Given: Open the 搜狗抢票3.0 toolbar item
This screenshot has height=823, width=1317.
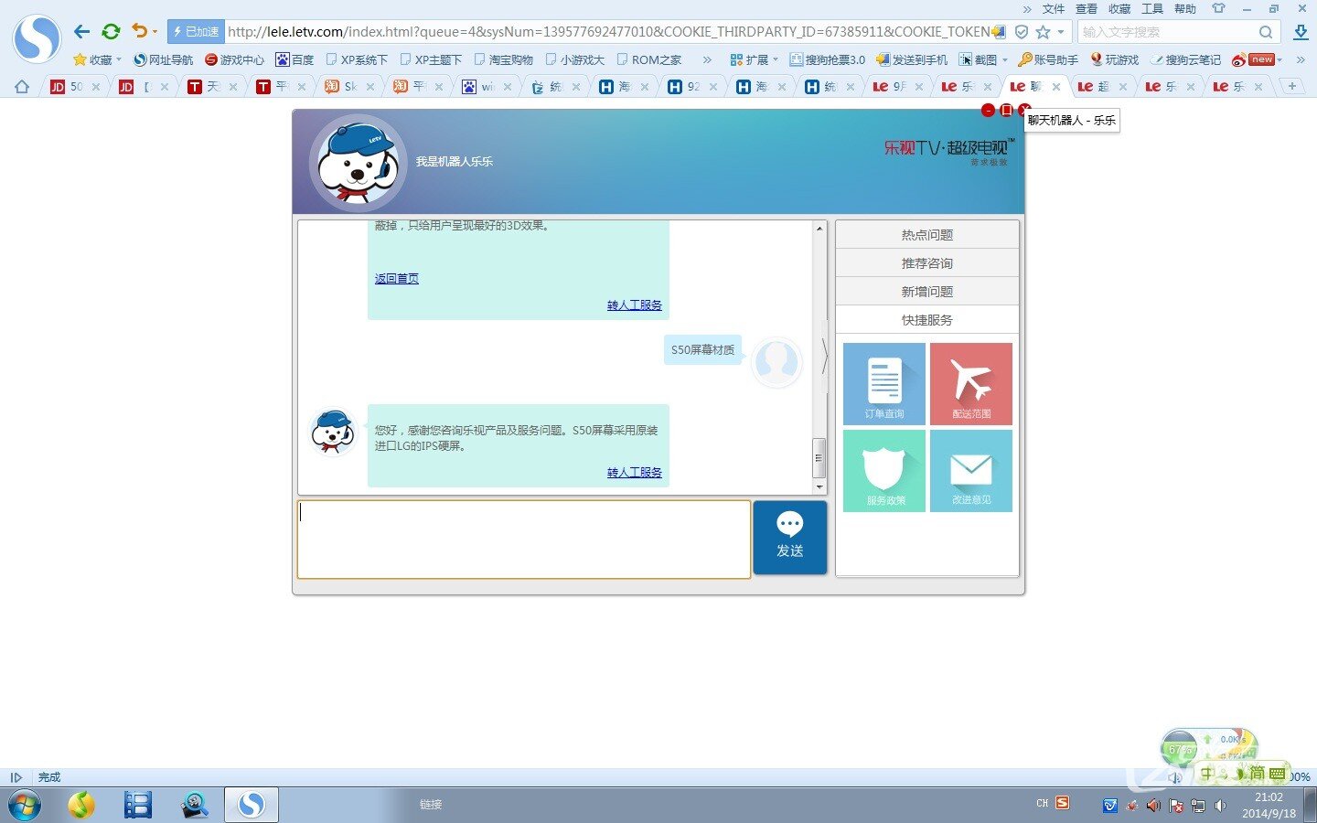Looking at the screenshot, I should point(828,59).
